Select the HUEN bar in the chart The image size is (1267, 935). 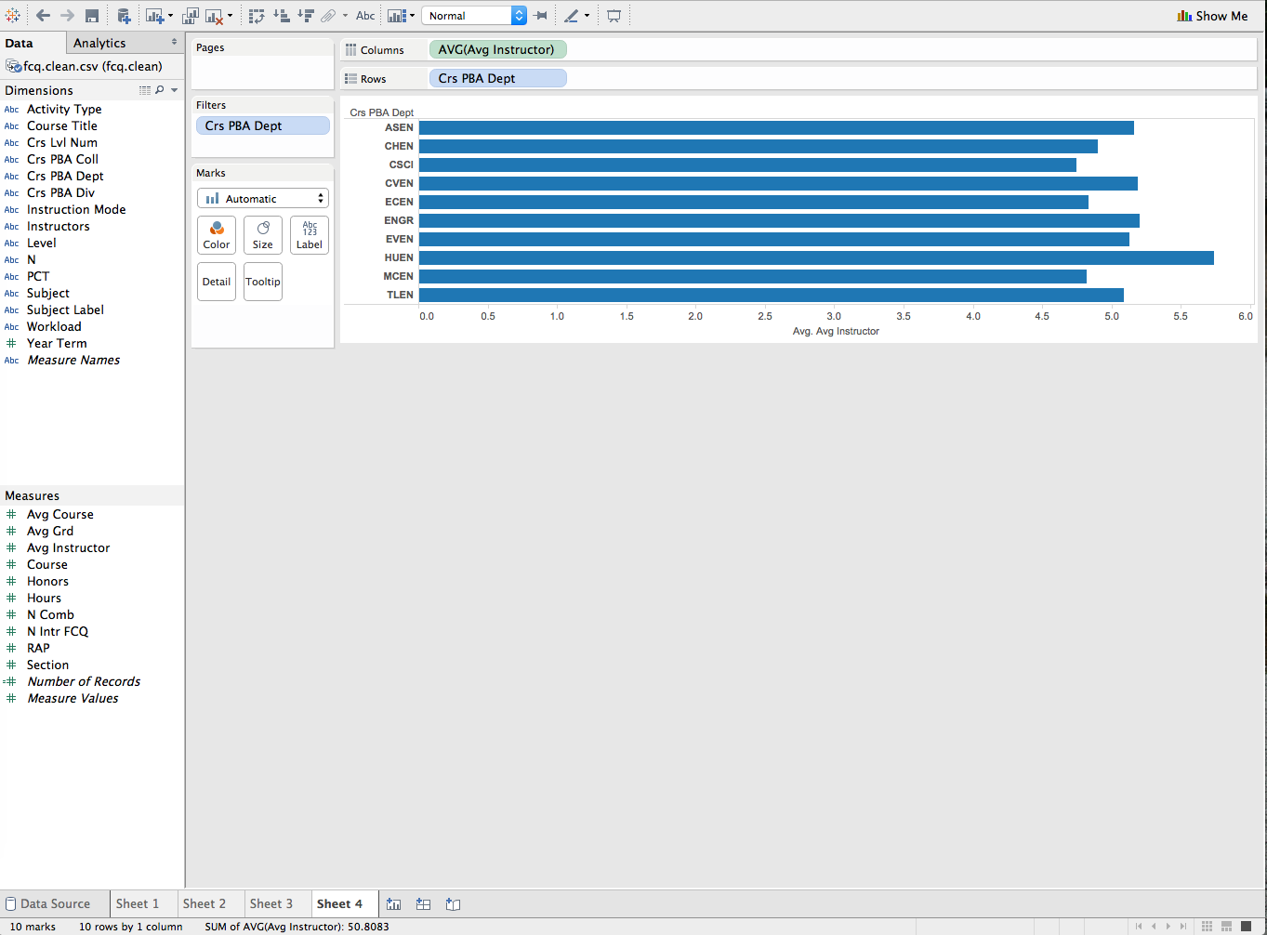point(816,257)
